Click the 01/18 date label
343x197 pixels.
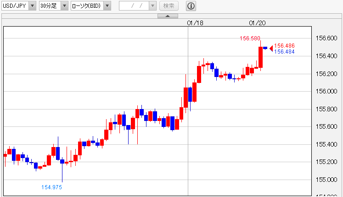tap(195, 23)
